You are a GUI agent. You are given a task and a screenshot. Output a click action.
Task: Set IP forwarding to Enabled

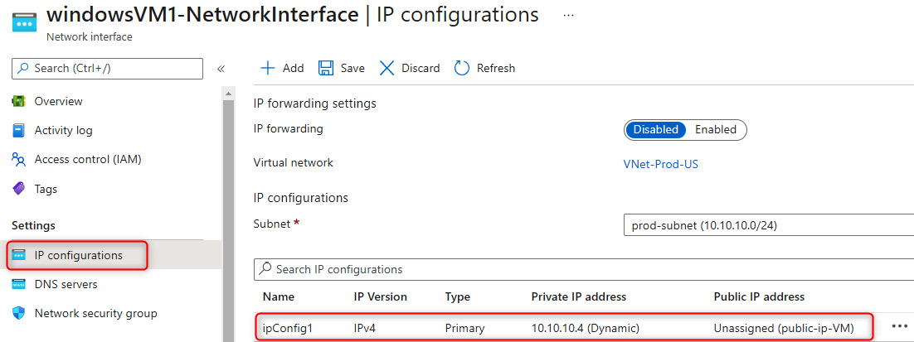point(716,130)
